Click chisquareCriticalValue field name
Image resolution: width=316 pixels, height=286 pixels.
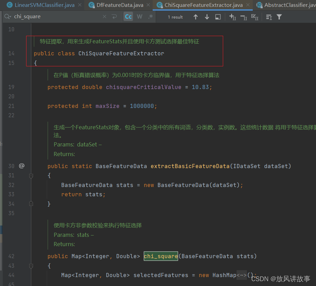[143, 87]
